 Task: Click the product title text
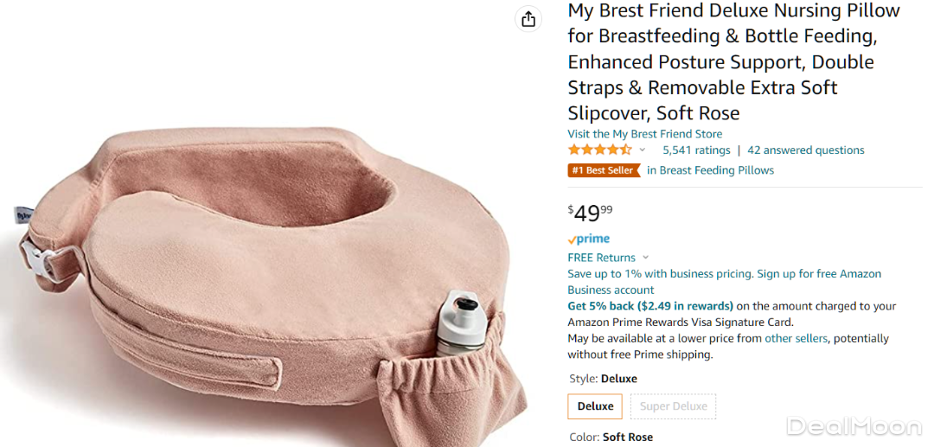point(732,61)
